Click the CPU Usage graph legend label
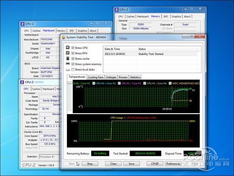This screenshot has height=176, width=234. pos(117,118)
